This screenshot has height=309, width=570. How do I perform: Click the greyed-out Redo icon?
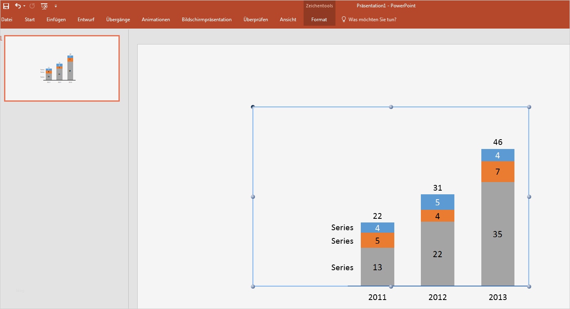coord(32,6)
